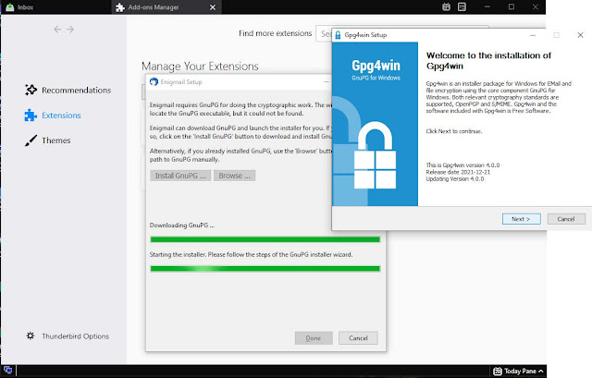Image resolution: width=592 pixels, height=378 pixels.
Task: Click the status bar connection icon
Action: coord(7,370)
